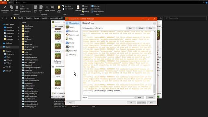Click Select all in ribbon
The height and width of the screenshot is (117, 208).
[96, 6]
